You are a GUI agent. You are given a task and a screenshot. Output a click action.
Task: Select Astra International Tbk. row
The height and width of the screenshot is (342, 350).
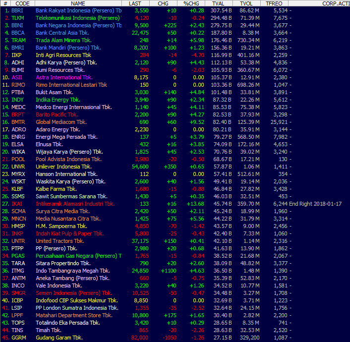tap(175, 77)
